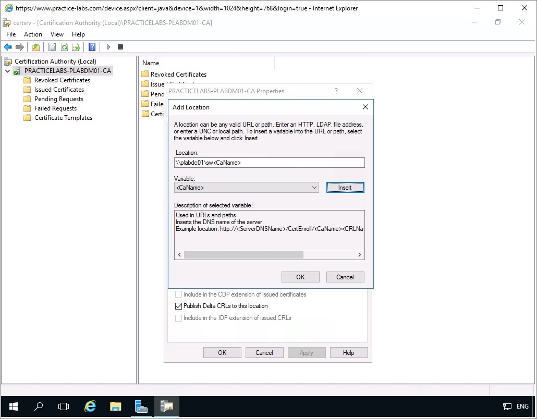537x419 pixels.
Task: Click the Insert button
Action: [345, 188]
